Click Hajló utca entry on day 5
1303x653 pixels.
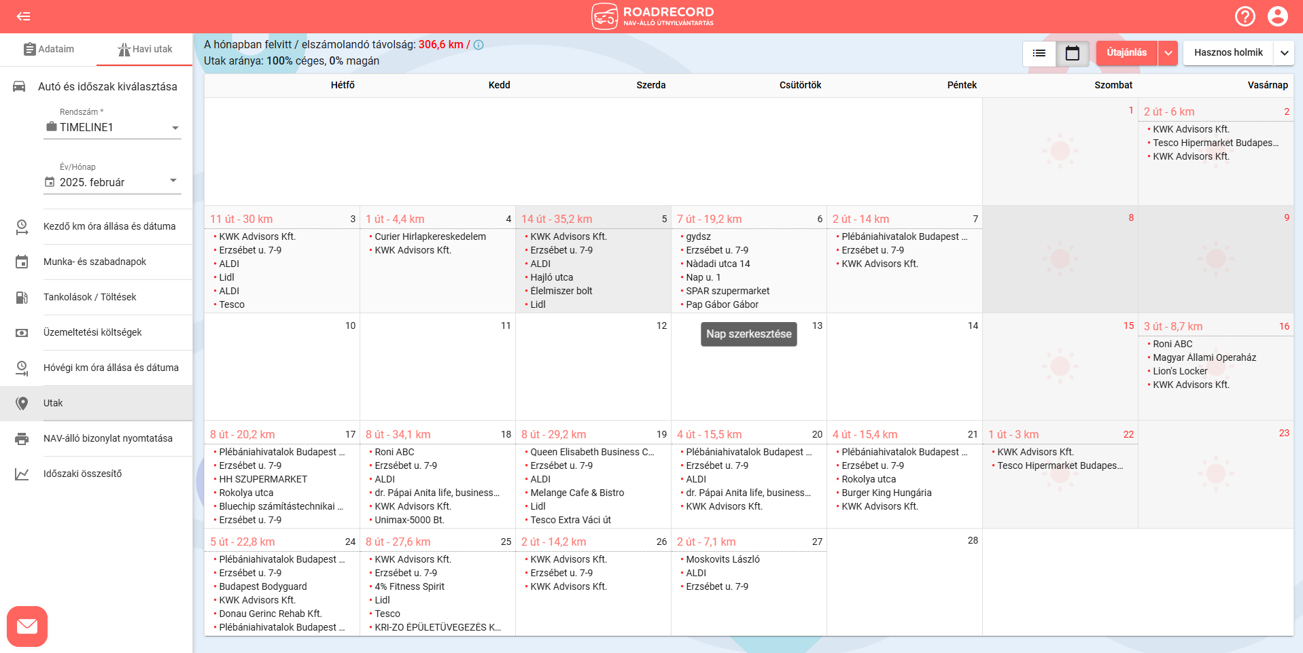tap(551, 277)
